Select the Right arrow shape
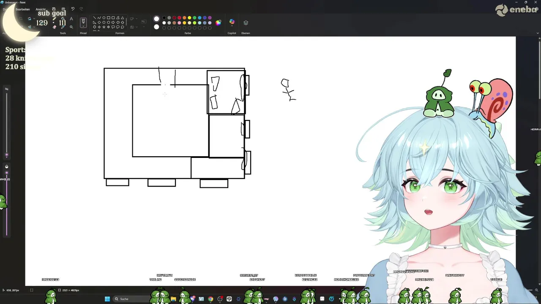This screenshot has width=541, height=304. click(x=113, y=22)
